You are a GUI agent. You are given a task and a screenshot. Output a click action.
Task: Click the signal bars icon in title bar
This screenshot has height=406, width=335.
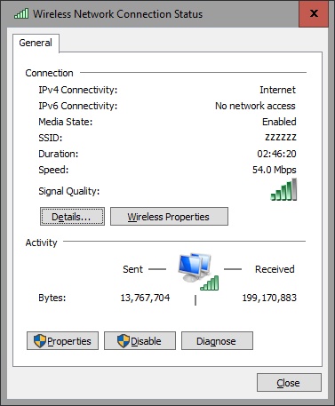(x=21, y=13)
